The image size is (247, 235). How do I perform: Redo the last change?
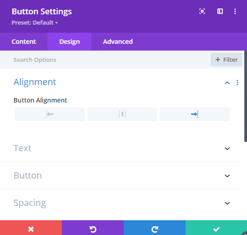(155, 229)
